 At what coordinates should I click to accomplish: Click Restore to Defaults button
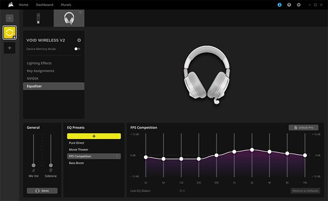(x=305, y=191)
